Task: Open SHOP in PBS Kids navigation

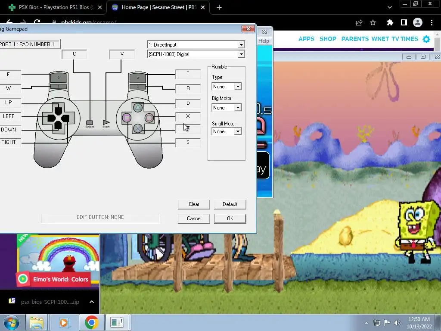Action: pyautogui.click(x=328, y=39)
